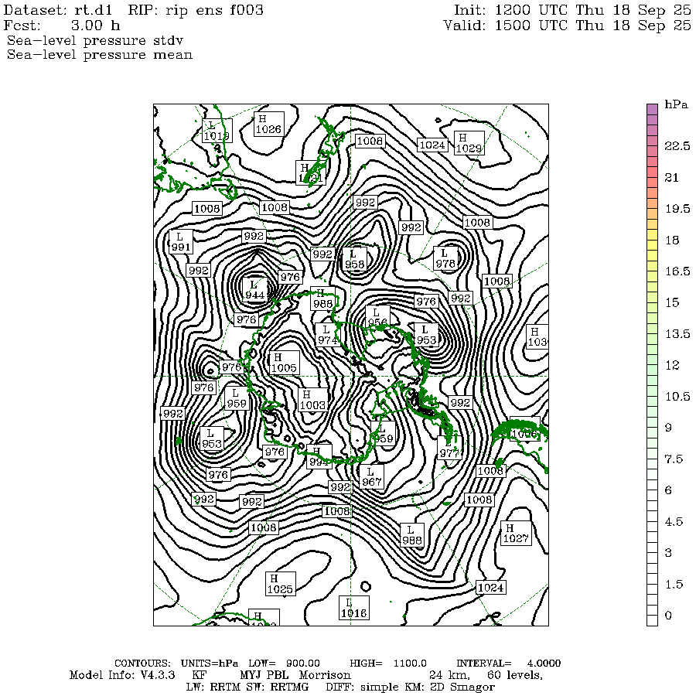Select the "Sea-level pressure stdv" line
696x696 pixels.
(95, 40)
